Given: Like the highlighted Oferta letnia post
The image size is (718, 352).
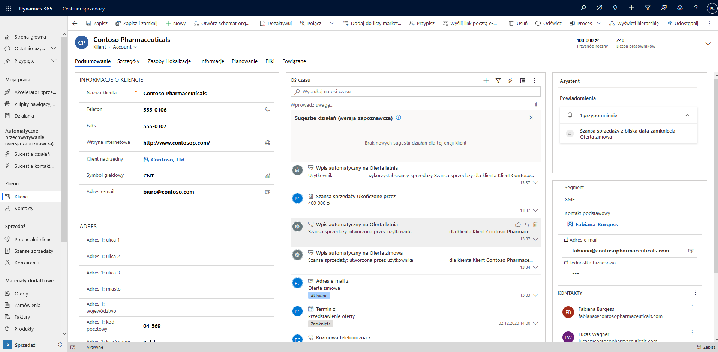Looking at the screenshot, I should coord(518,225).
